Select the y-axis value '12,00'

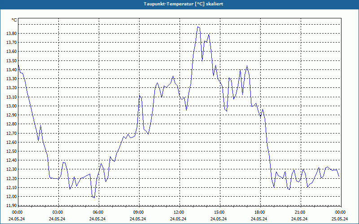click(x=12, y=197)
